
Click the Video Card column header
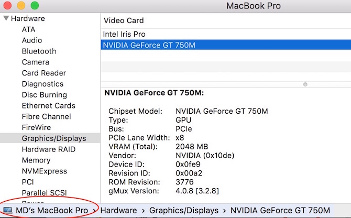(124, 20)
